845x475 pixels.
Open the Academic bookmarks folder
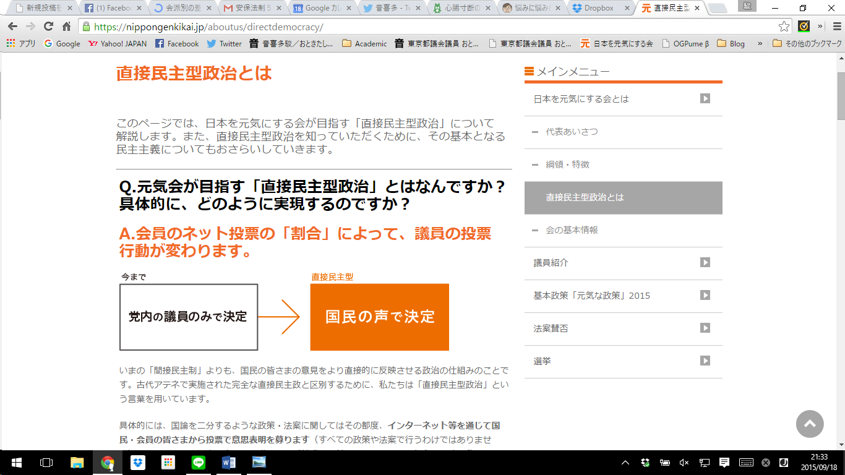click(364, 44)
